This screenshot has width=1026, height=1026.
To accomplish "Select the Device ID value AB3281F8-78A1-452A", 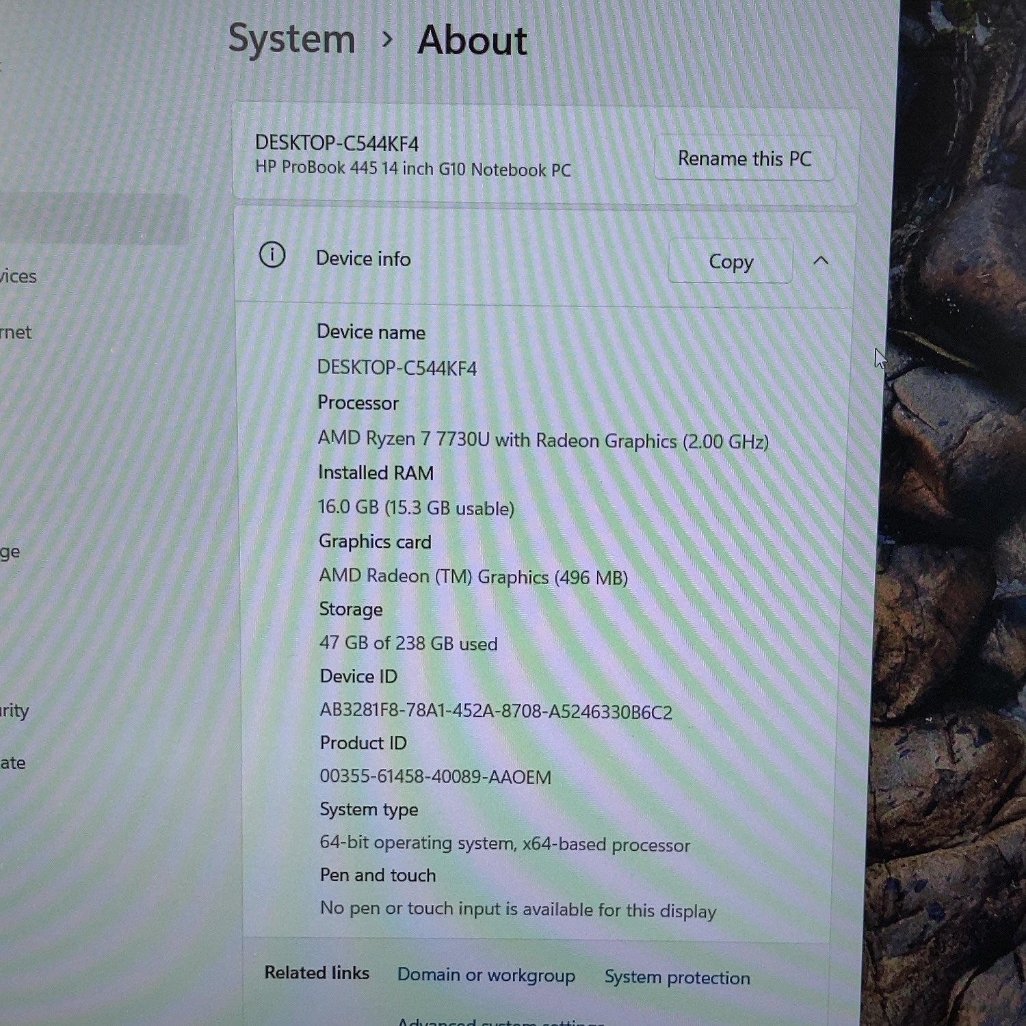I will pos(496,711).
